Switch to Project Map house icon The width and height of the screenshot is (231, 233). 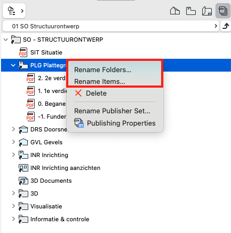coord(175,11)
